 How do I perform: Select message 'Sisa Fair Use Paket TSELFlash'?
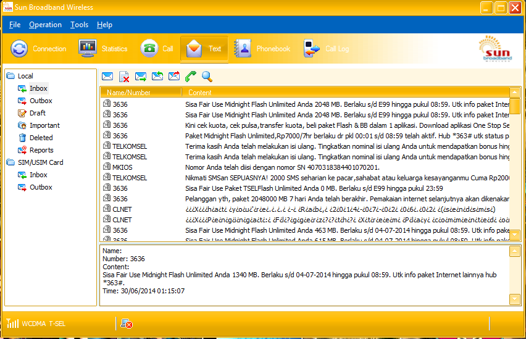305,188
